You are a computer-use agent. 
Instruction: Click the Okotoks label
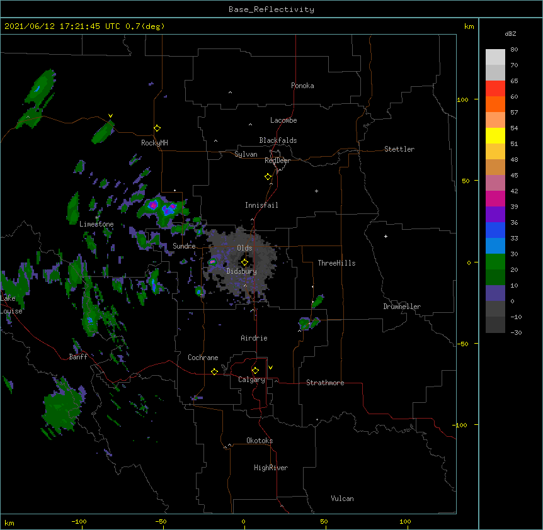pos(260,441)
